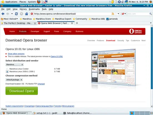Click Home in Opera site navigation
The image size is (153, 115).
[12, 31]
